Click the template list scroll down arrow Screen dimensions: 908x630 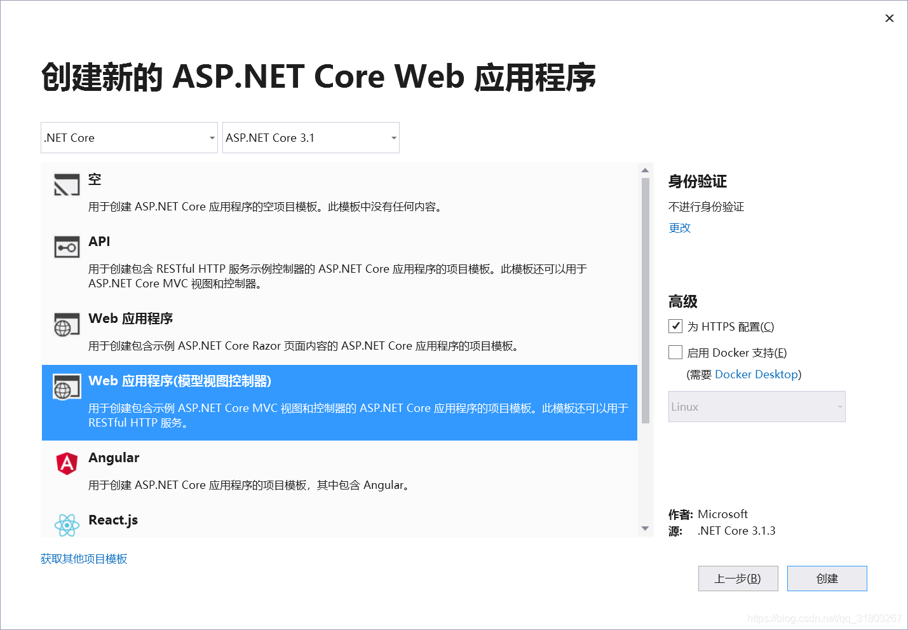pos(645,529)
